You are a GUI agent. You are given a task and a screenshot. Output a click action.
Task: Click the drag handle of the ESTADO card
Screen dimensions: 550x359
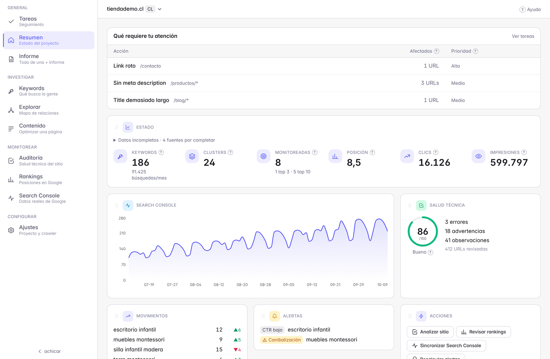(116, 127)
